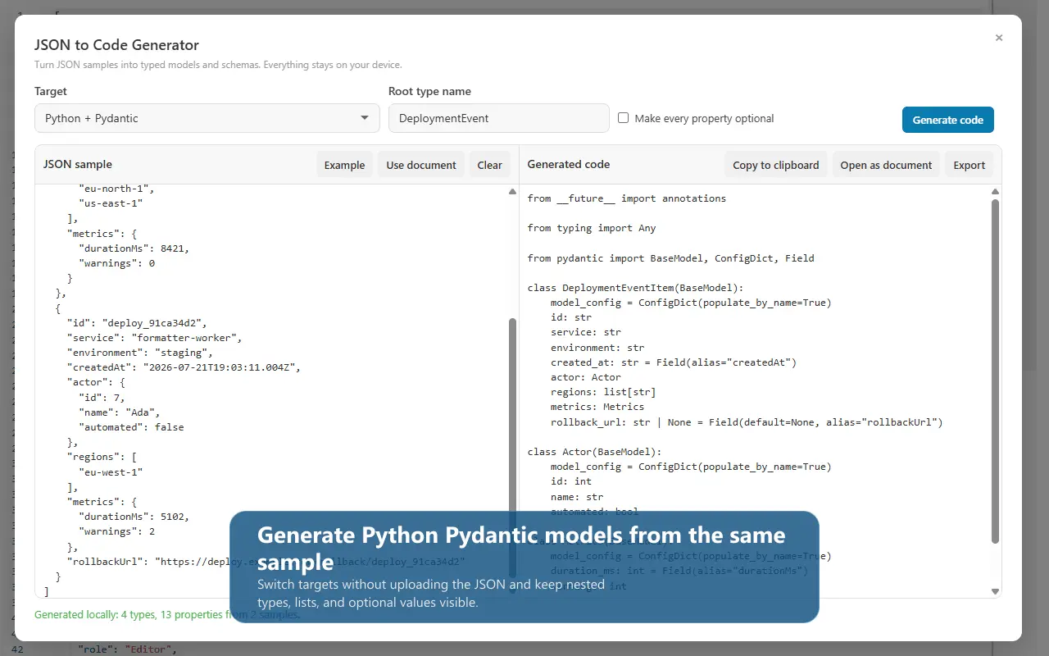
Task: Click the "service": "formatter-worker" line
Action: [155, 338]
